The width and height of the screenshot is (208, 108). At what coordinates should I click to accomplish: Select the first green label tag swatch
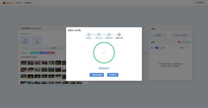32,53
